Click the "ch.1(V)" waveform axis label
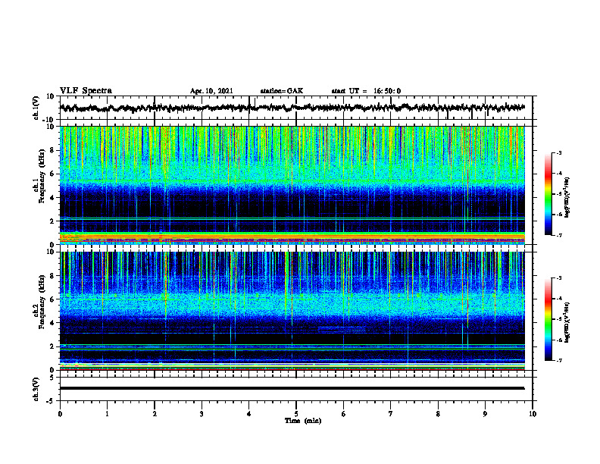The width and height of the screenshot is (600, 464). [x=36, y=108]
